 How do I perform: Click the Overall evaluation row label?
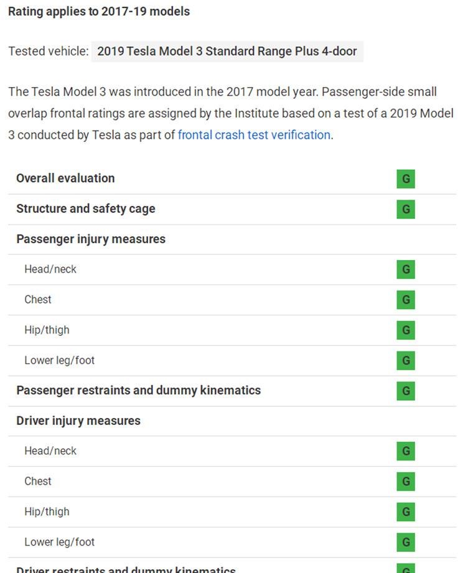(x=65, y=179)
